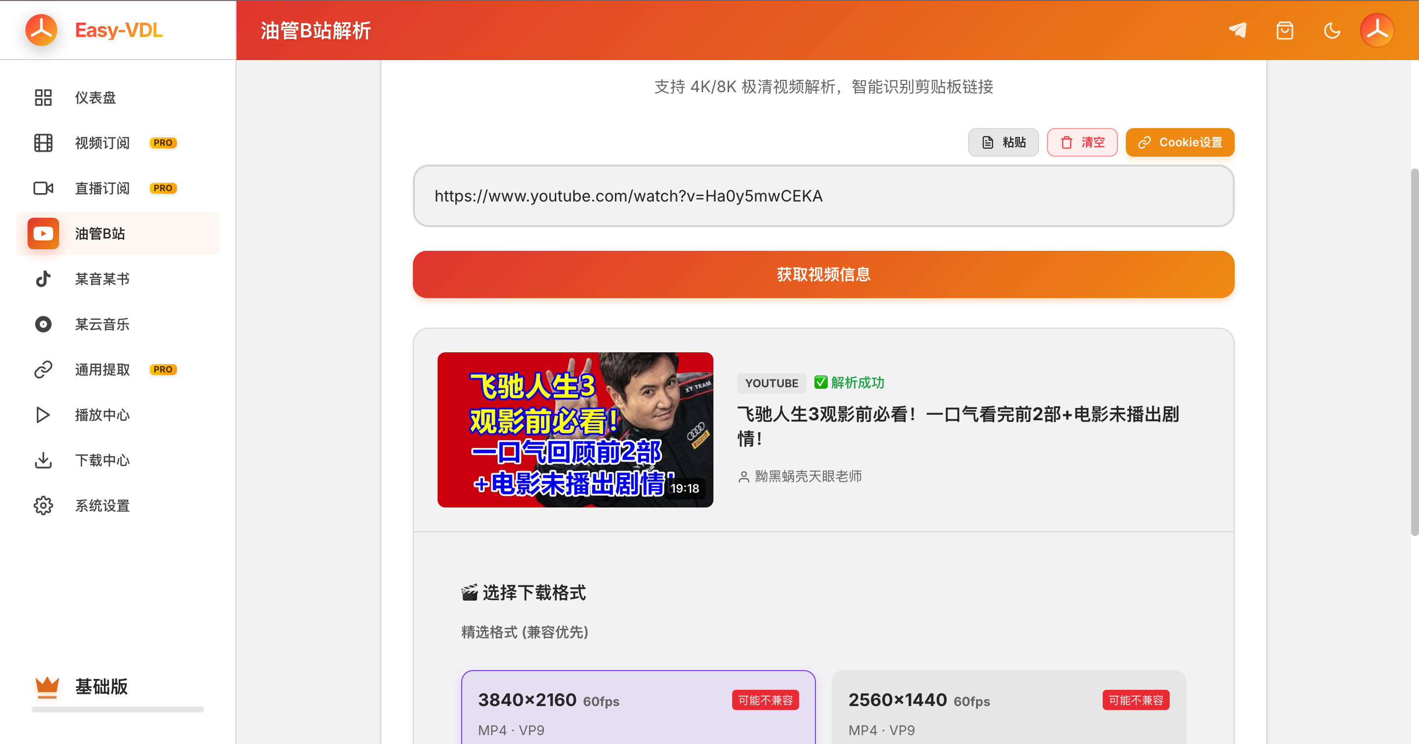Open the shopping bag store icon
The image size is (1419, 744).
point(1284,30)
